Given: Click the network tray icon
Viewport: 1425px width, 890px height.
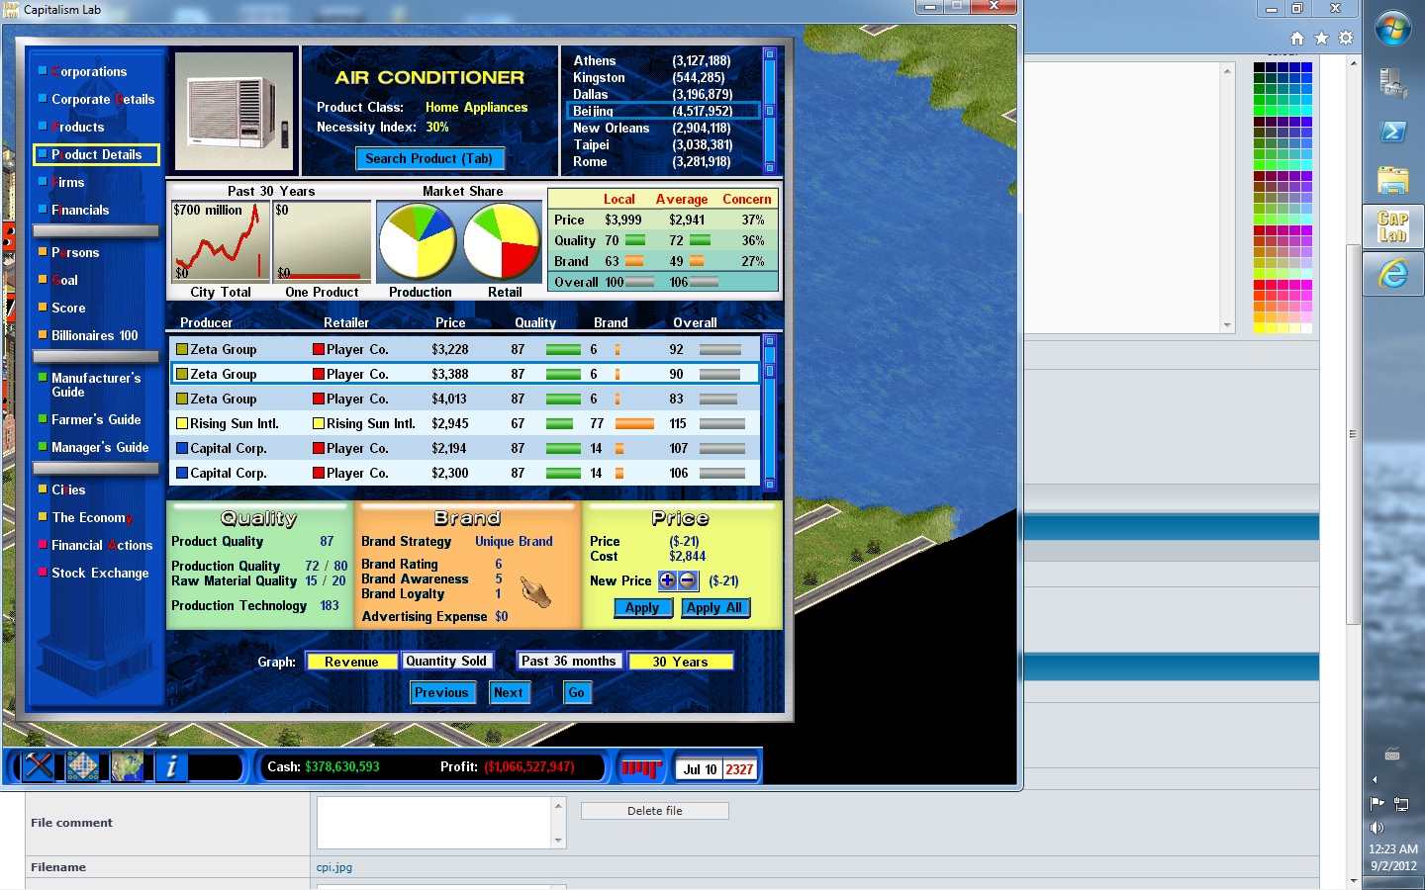Looking at the screenshot, I should pyautogui.click(x=1401, y=803).
